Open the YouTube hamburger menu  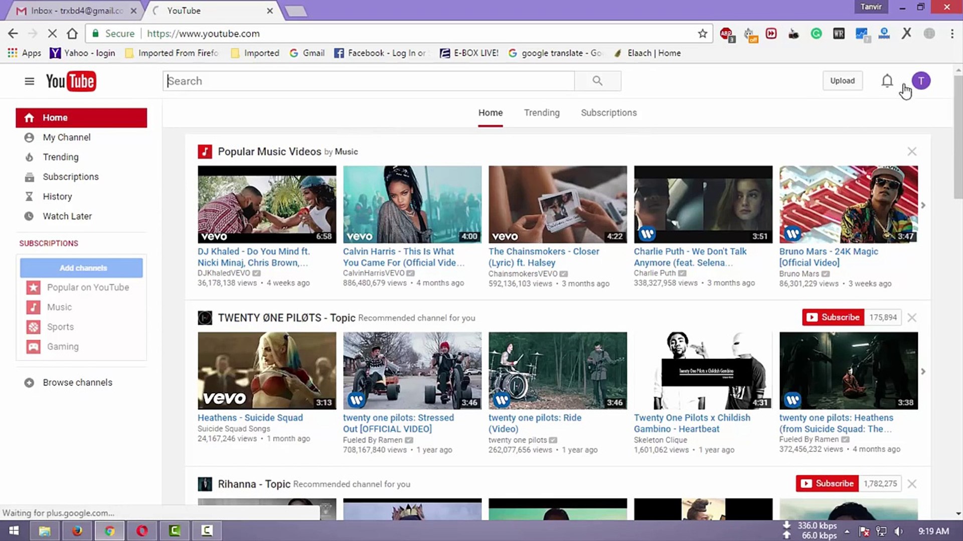[x=29, y=81]
